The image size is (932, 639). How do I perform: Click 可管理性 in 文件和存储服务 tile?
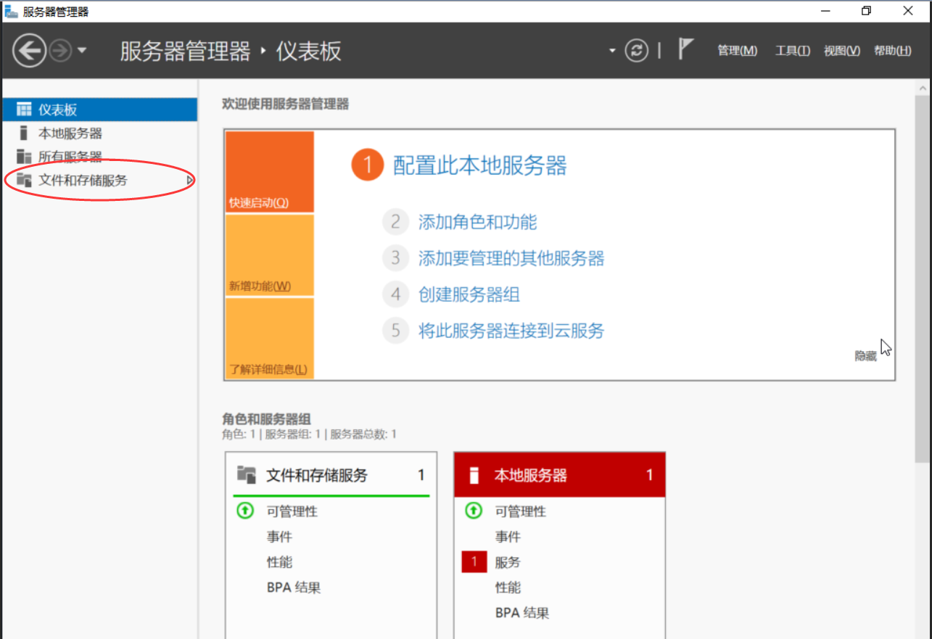tap(292, 511)
